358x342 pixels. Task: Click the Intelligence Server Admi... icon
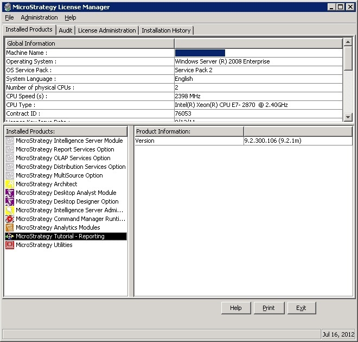(x=10, y=210)
